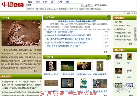Open related site 中国科学院动物研究所
The width and height of the screenshot is (137, 96).
click(123, 40)
